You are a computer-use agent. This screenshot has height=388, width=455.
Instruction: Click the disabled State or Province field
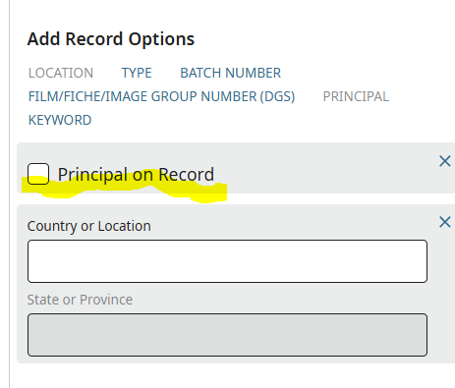[x=227, y=335]
